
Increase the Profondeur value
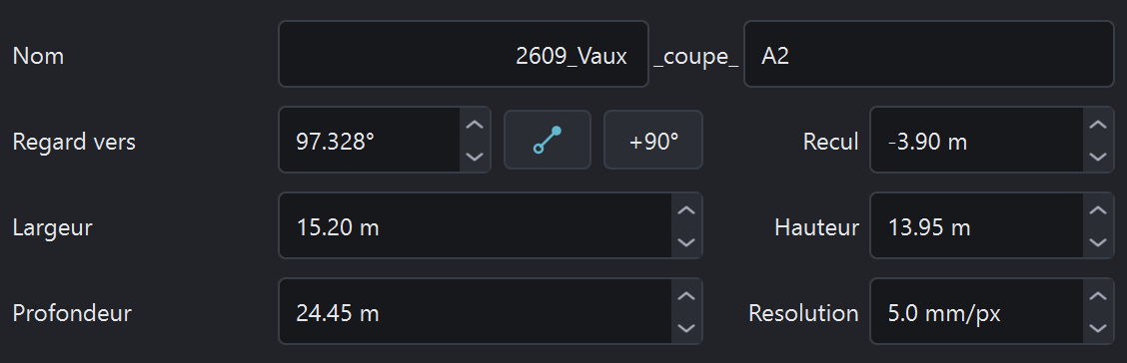[x=686, y=296]
